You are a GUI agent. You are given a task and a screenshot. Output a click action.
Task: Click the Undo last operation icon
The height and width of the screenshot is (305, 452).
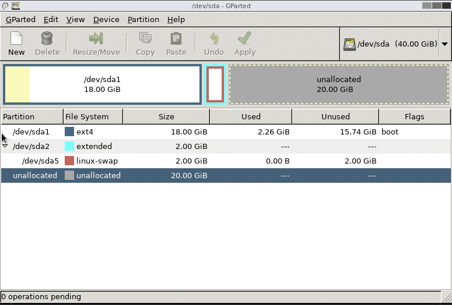pyautogui.click(x=213, y=39)
